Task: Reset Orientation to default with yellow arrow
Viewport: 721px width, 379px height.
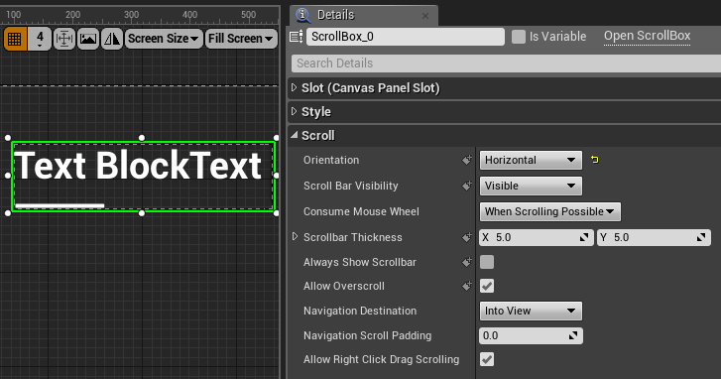Action: (x=594, y=160)
